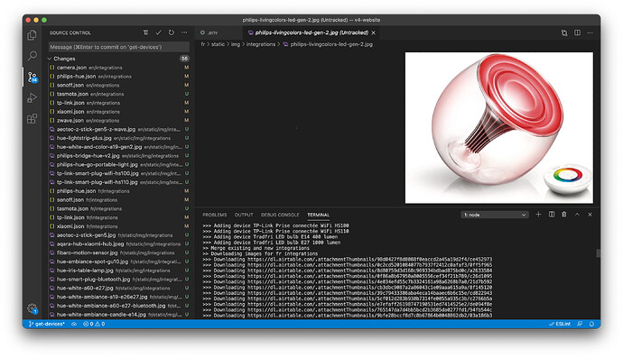Screen dimensions: 623x358
Task: Open Run and Debug view
Action: pos(33,97)
